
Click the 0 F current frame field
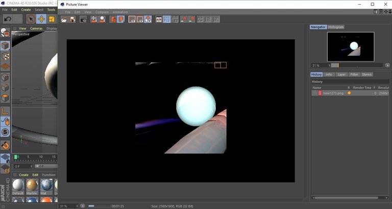click(x=23, y=166)
